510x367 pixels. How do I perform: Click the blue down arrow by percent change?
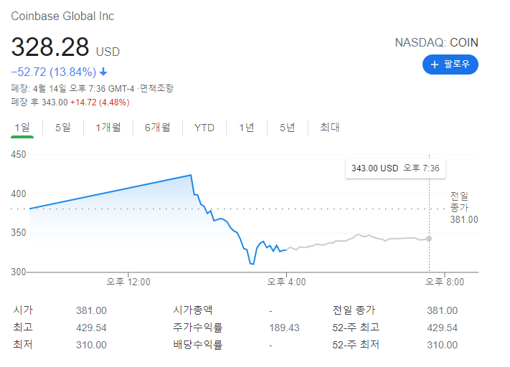pyautogui.click(x=103, y=72)
